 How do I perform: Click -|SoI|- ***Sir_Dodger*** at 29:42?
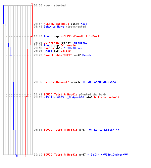pyautogui.click(x=64, y=97)
